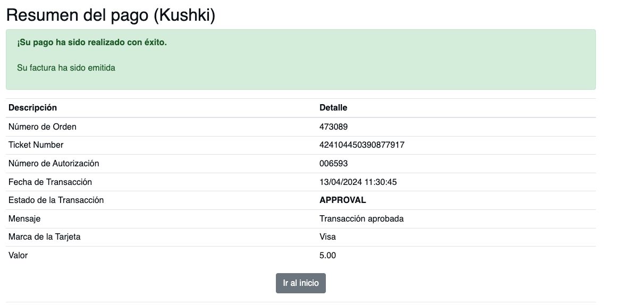Viewport: 623px width, 305px height.
Task: Click the "Resumen del pago (Kushki)" heading
Action: pyautogui.click(x=111, y=15)
